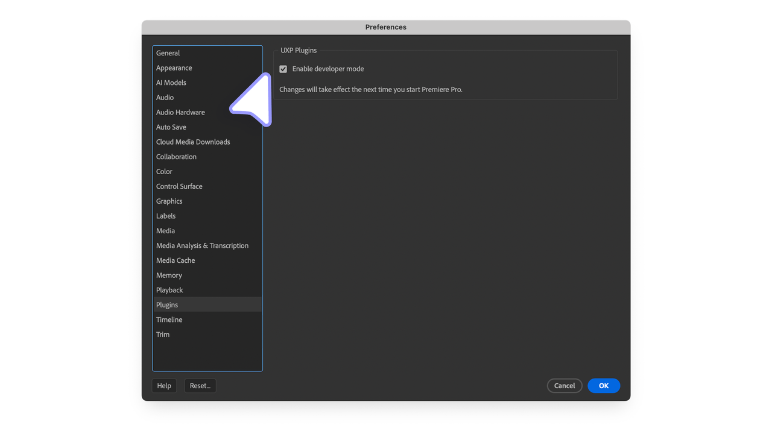Dismiss the dialog using Cancel
This screenshot has height=440, width=772.
(565, 385)
